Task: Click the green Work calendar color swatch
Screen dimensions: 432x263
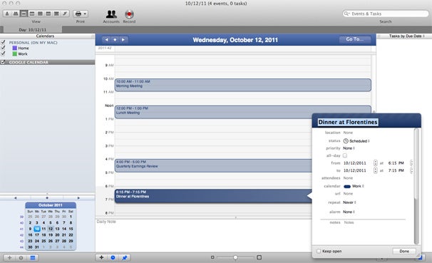Action: point(14,53)
